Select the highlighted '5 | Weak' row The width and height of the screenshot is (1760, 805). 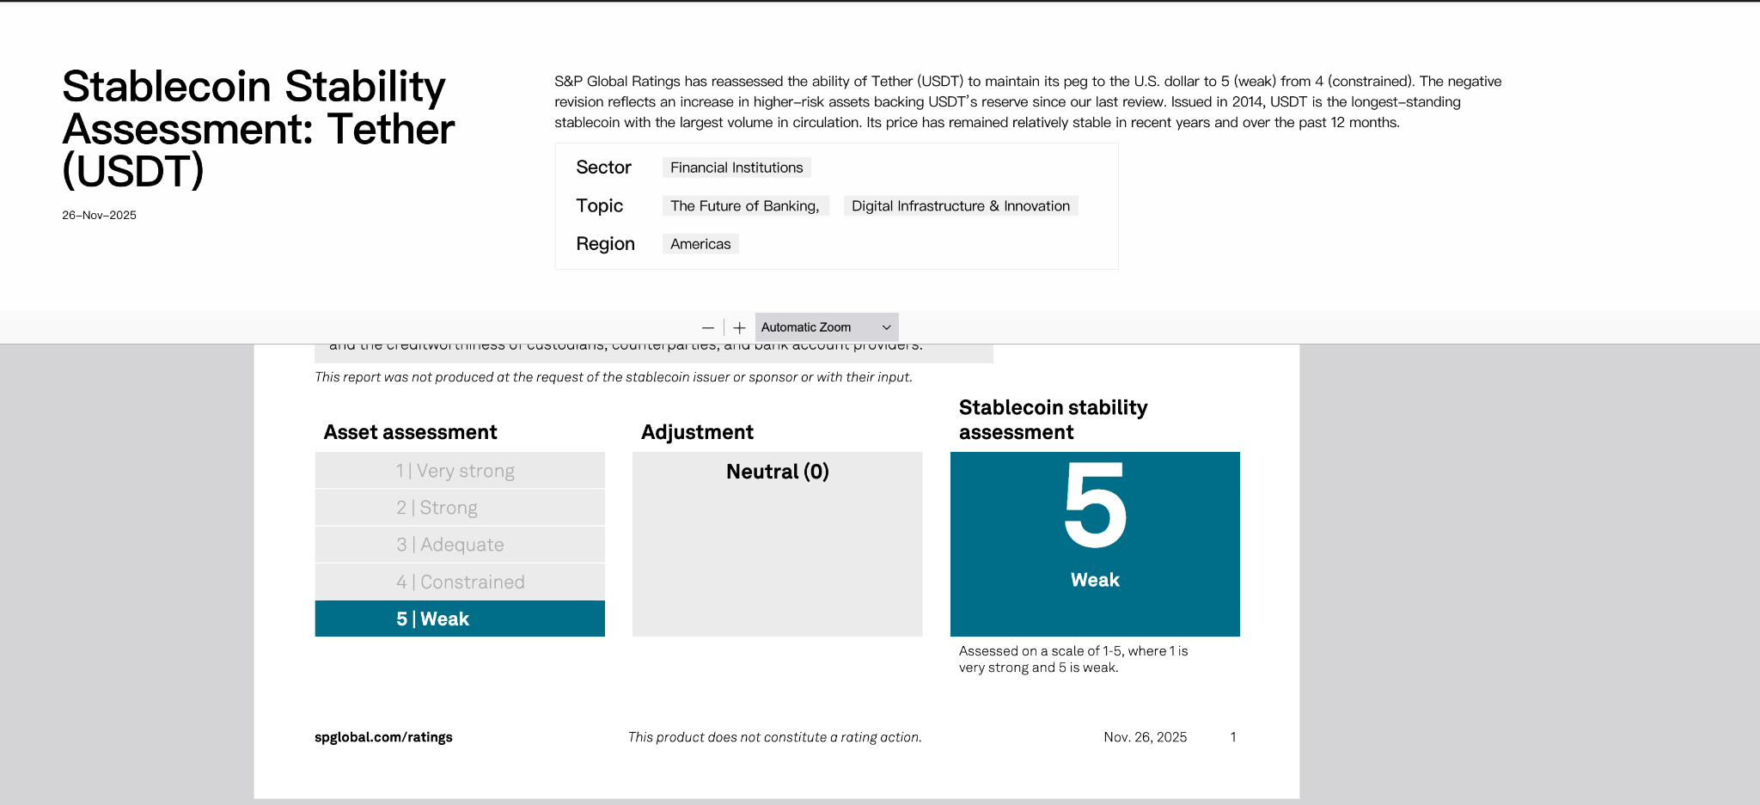click(x=459, y=619)
